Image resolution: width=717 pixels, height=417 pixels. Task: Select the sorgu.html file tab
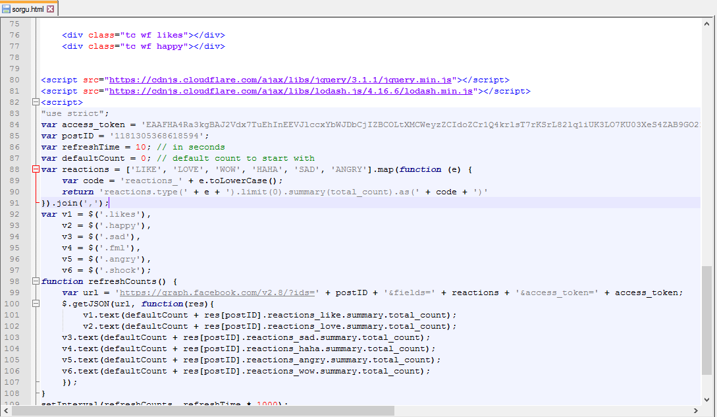28,9
